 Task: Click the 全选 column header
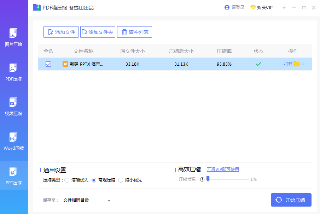pos(48,51)
